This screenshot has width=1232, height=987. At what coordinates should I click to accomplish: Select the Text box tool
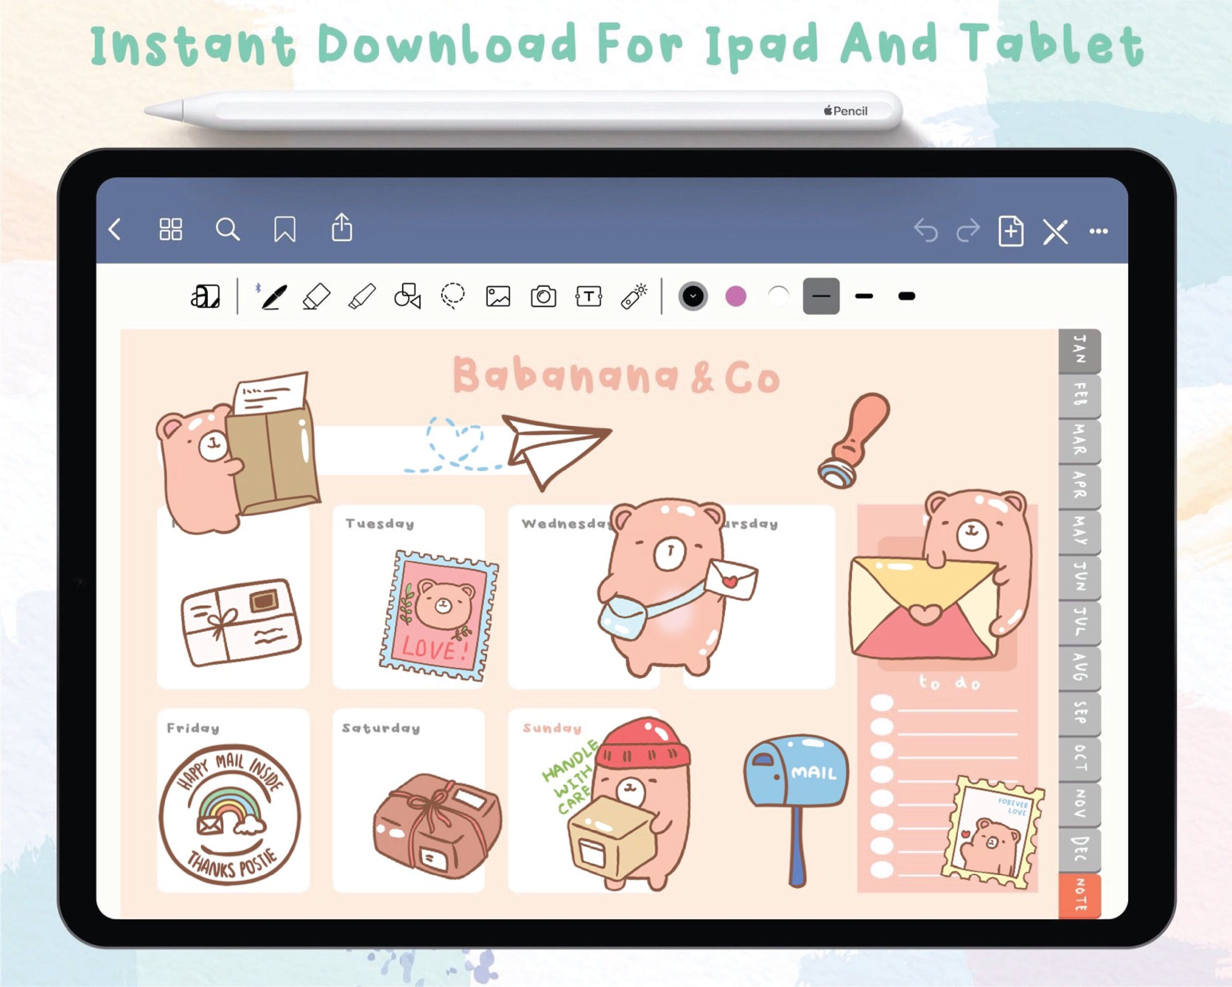pyautogui.click(x=589, y=296)
